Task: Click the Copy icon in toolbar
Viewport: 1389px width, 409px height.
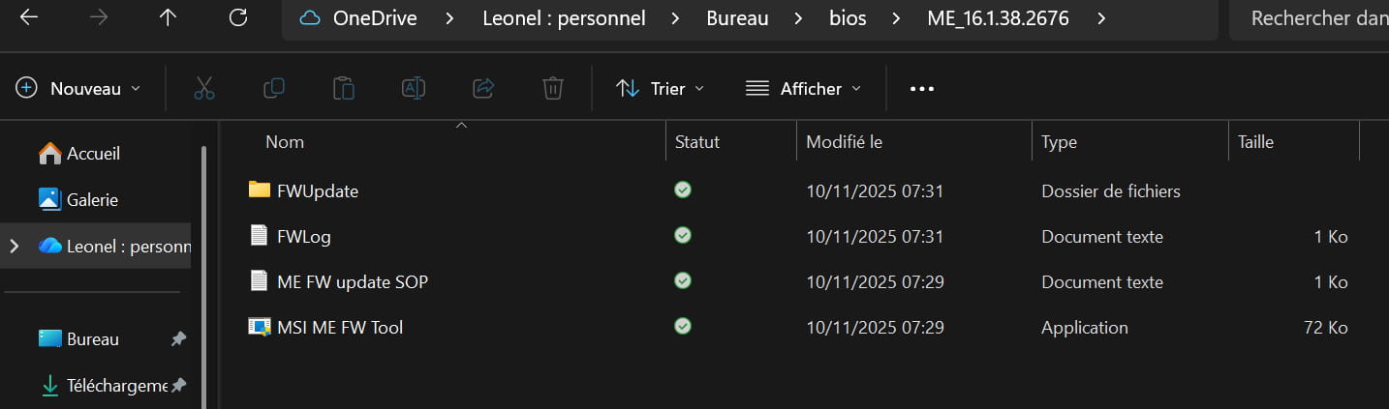Action: 274,89
